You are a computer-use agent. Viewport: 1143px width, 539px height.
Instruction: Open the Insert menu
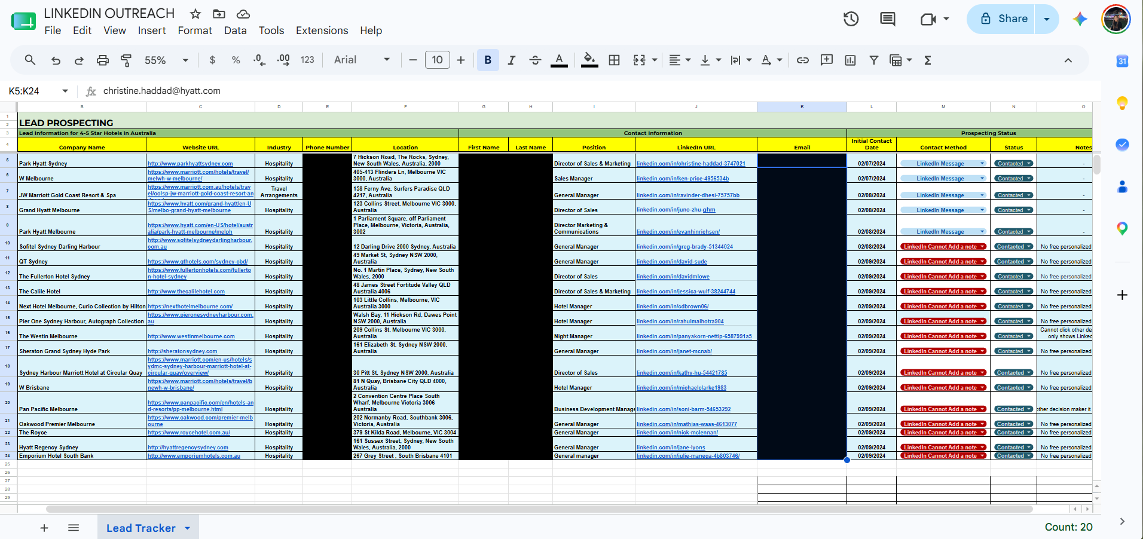click(x=152, y=30)
